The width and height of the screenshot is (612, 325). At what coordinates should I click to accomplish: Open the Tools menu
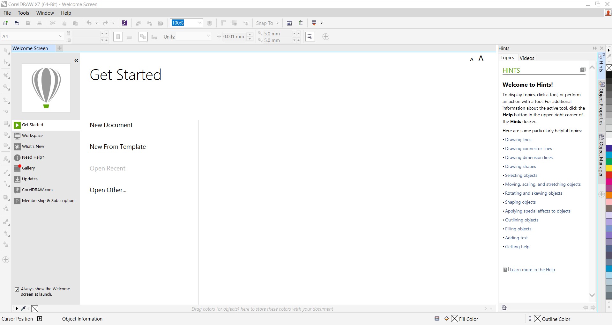click(23, 13)
